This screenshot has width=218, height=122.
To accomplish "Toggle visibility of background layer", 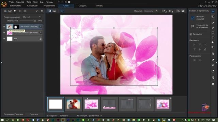I will click(x=4, y=39).
